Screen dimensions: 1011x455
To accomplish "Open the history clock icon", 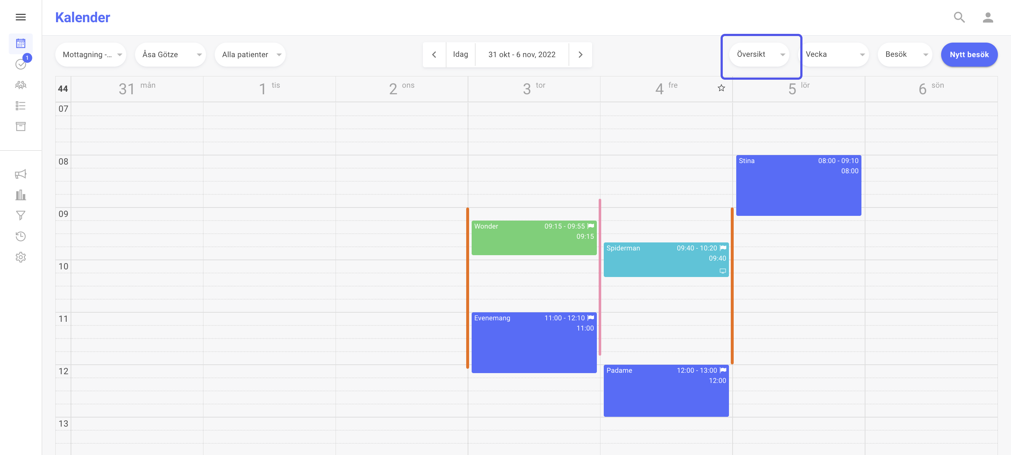I will (20, 236).
